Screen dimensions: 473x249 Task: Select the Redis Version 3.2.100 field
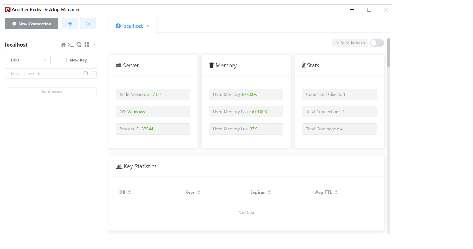click(x=153, y=95)
